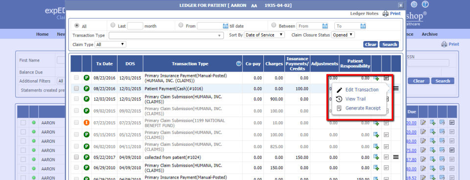Open calendar picker for the Between From field

[325, 26]
